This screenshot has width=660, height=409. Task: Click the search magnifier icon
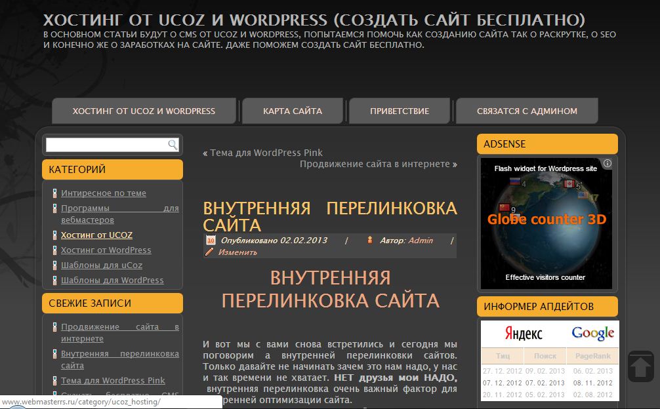pyautogui.click(x=173, y=145)
